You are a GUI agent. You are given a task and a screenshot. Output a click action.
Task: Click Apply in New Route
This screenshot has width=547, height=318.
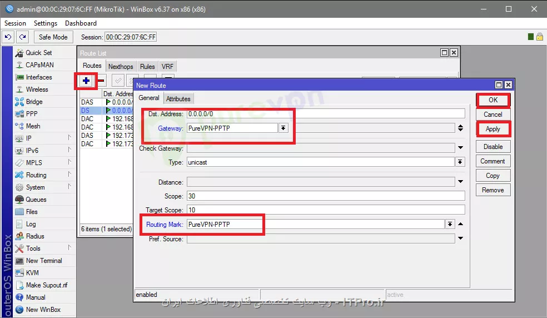pos(493,129)
